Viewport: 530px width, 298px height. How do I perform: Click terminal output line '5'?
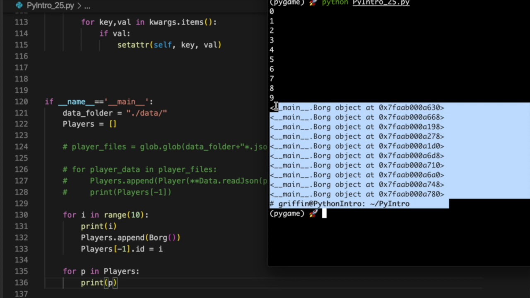[x=272, y=60]
